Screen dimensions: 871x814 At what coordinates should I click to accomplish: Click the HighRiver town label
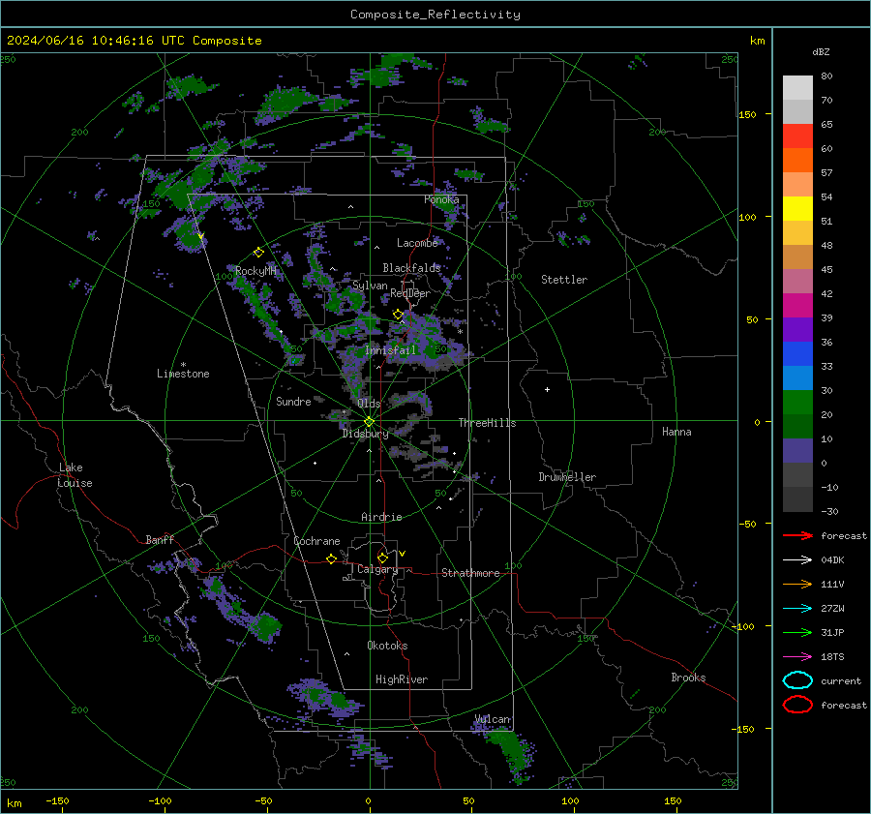402,679
